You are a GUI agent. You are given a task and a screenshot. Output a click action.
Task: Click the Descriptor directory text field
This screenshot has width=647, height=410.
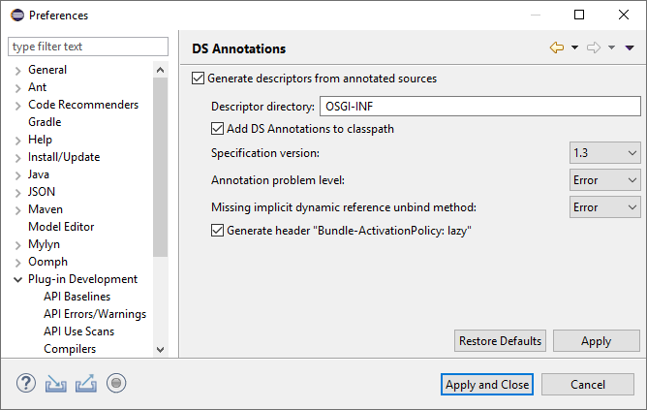479,107
